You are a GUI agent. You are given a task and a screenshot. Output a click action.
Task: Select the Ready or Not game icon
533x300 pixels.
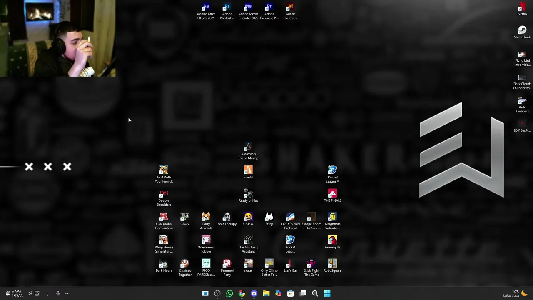[x=248, y=196]
